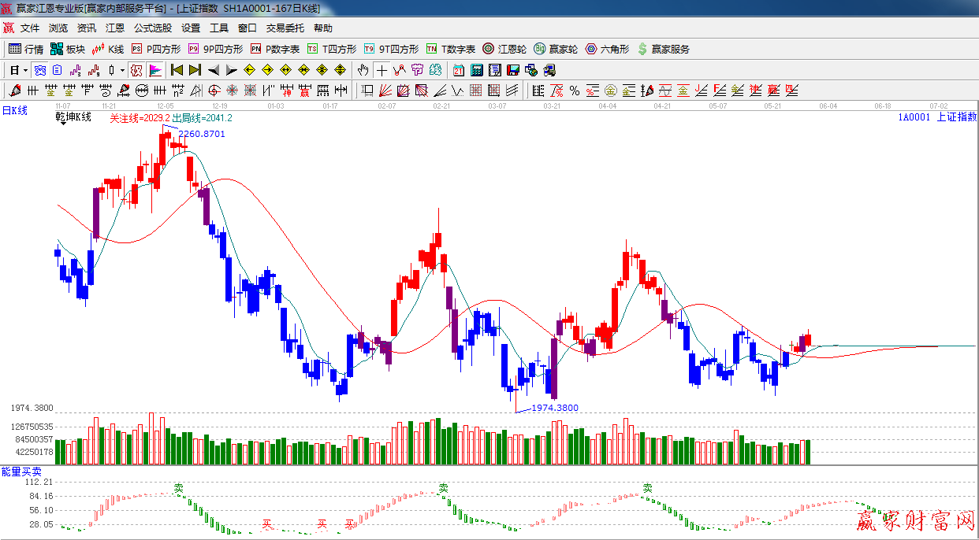This screenshot has height=540, width=979.
Task: Click the 能量买卖 indicator panel label
Action: coord(22,471)
